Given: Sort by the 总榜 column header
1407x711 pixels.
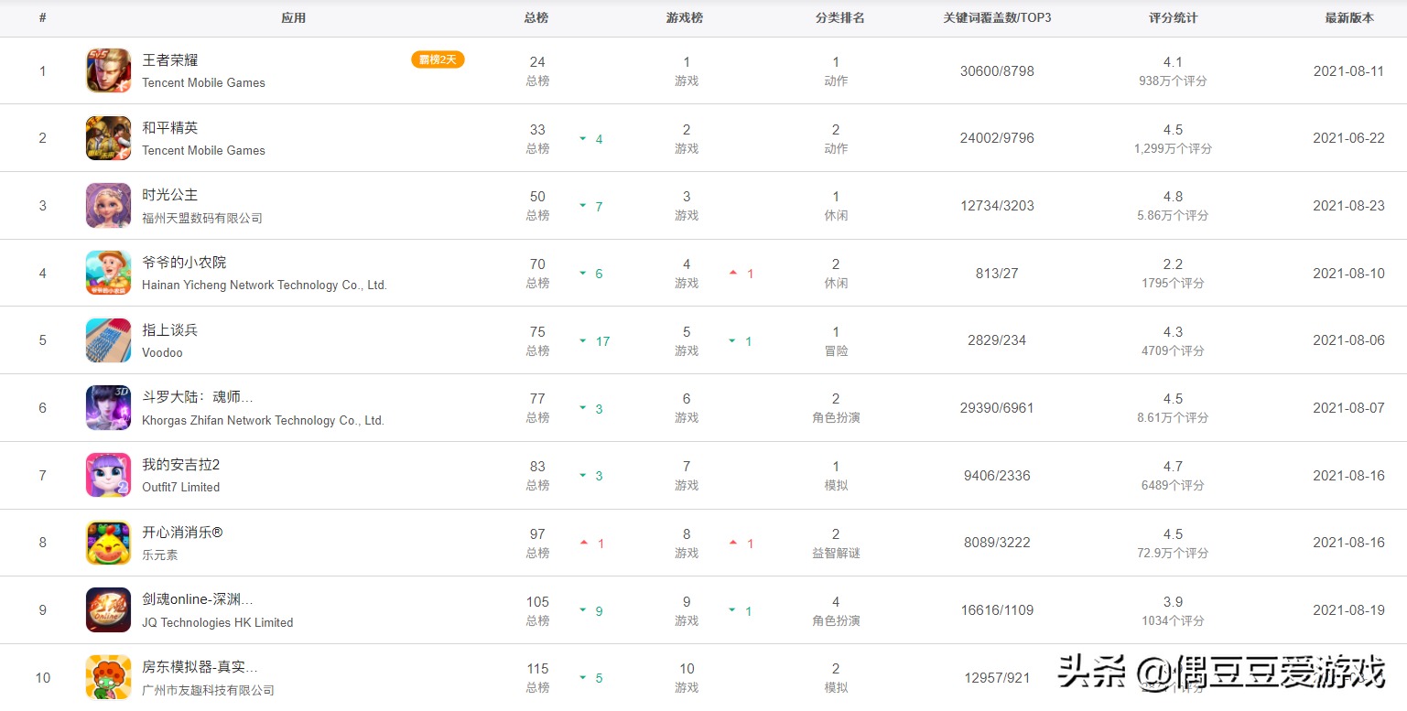Looking at the screenshot, I should (x=536, y=18).
